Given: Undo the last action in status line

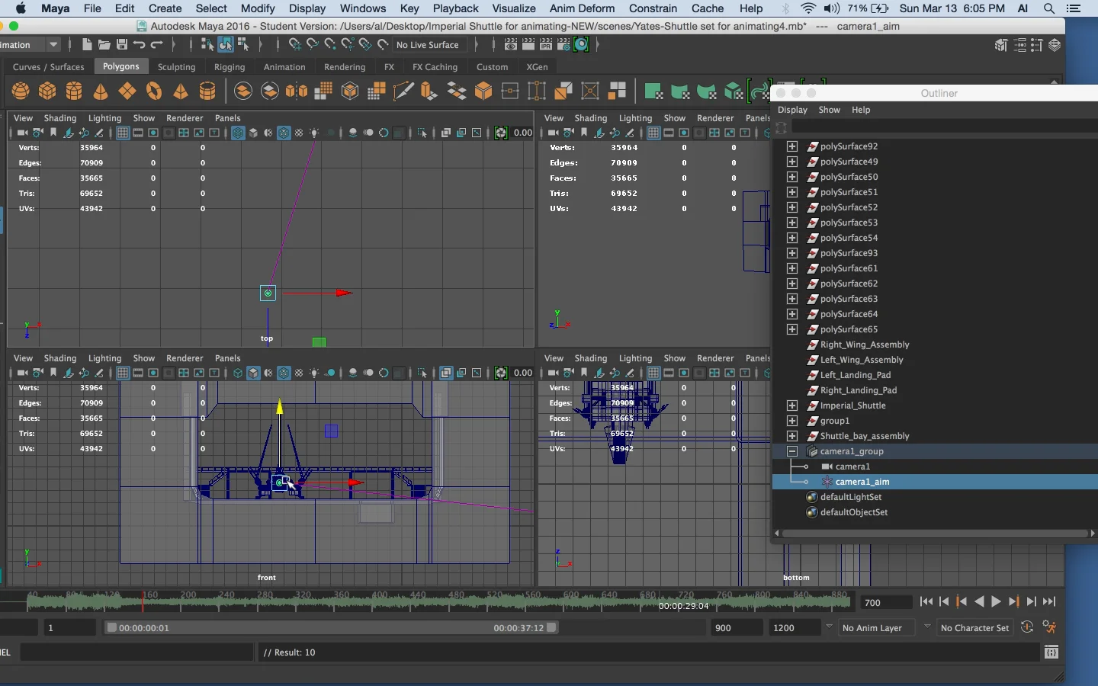Looking at the screenshot, I should (x=140, y=45).
